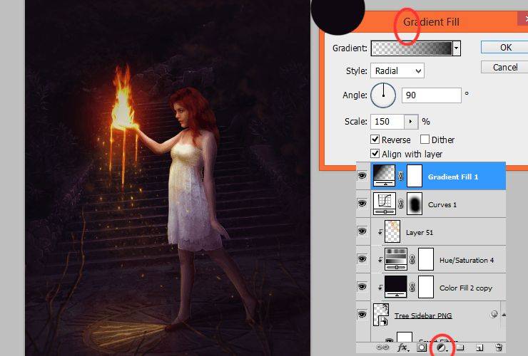The height and width of the screenshot is (356, 528).
Task: Click the Scale field showing 150
Action: tap(387, 121)
